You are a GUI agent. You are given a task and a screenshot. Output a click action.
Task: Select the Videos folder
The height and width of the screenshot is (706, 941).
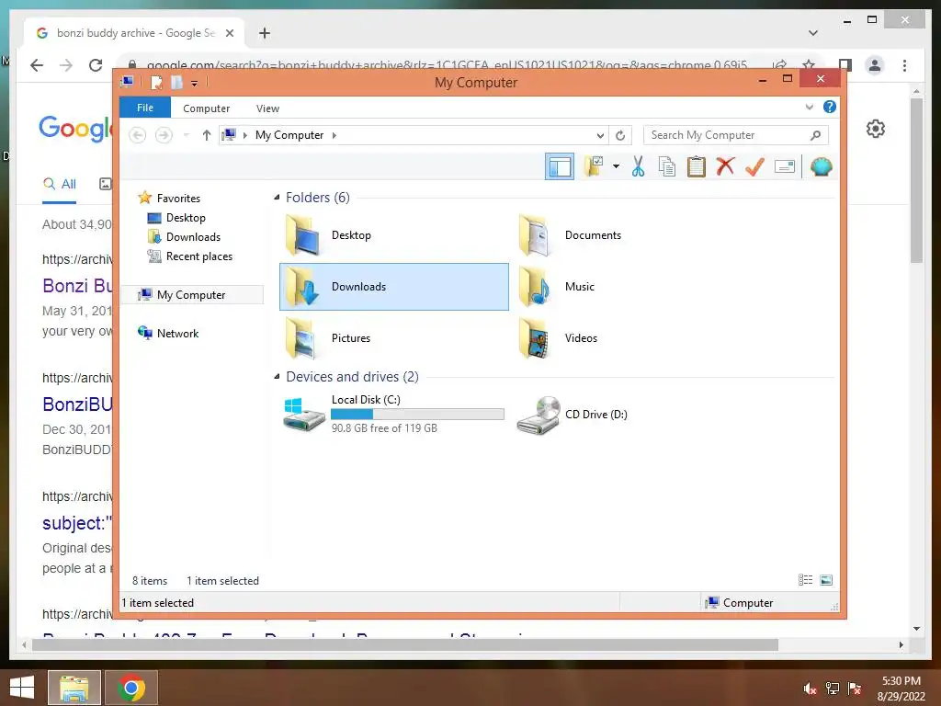pyautogui.click(x=627, y=338)
